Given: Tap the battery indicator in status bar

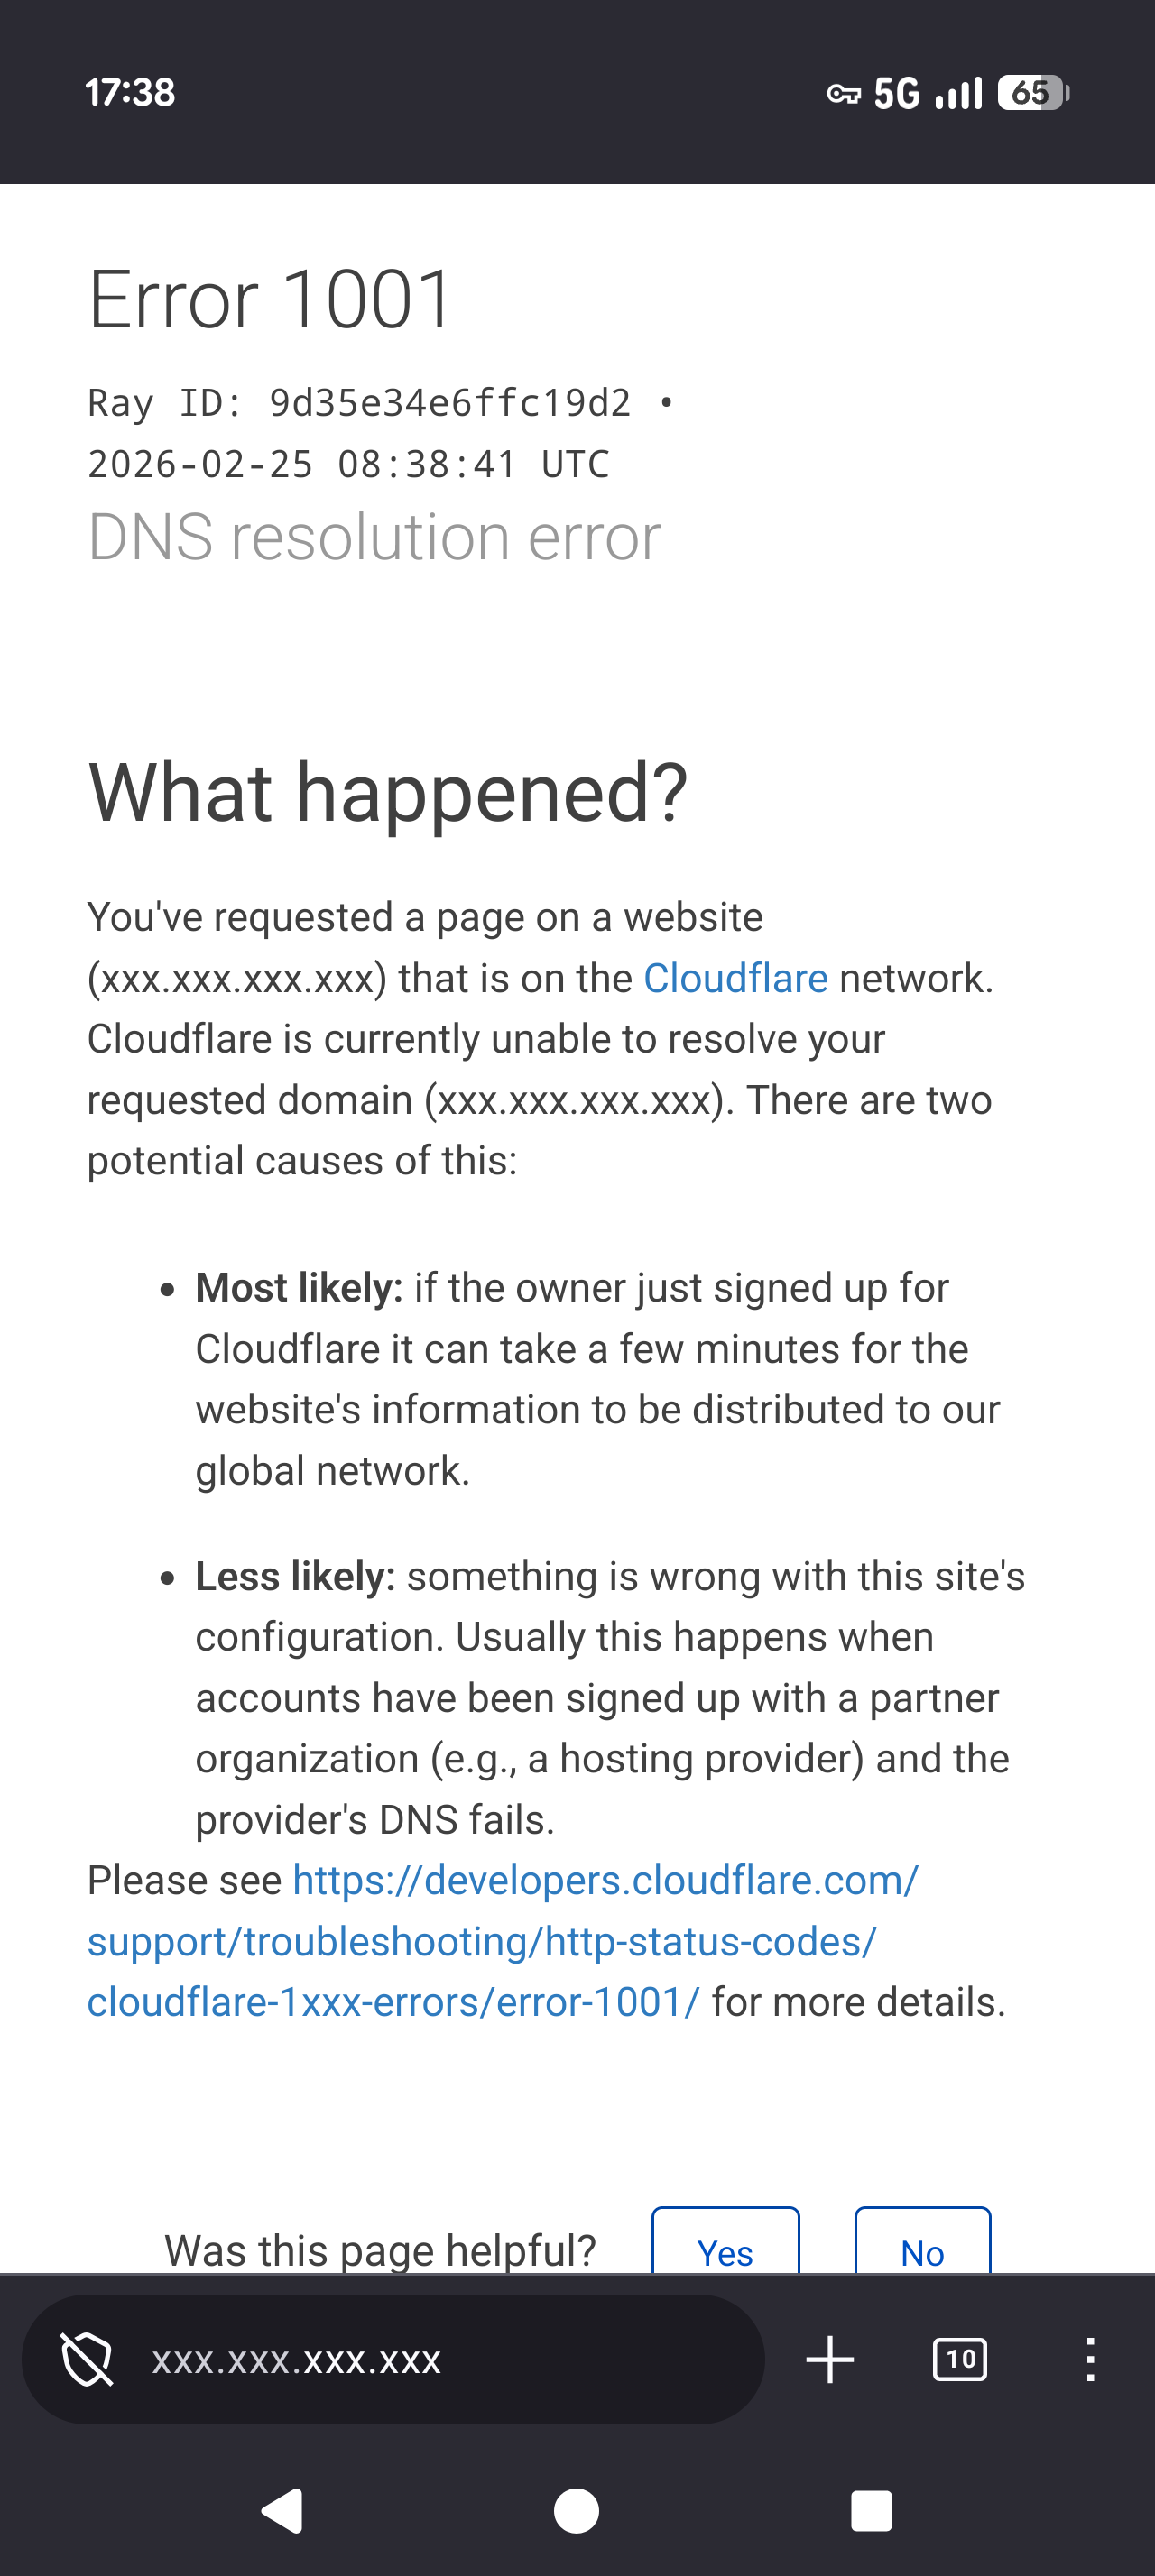Looking at the screenshot, I should tap(1033, 93).
